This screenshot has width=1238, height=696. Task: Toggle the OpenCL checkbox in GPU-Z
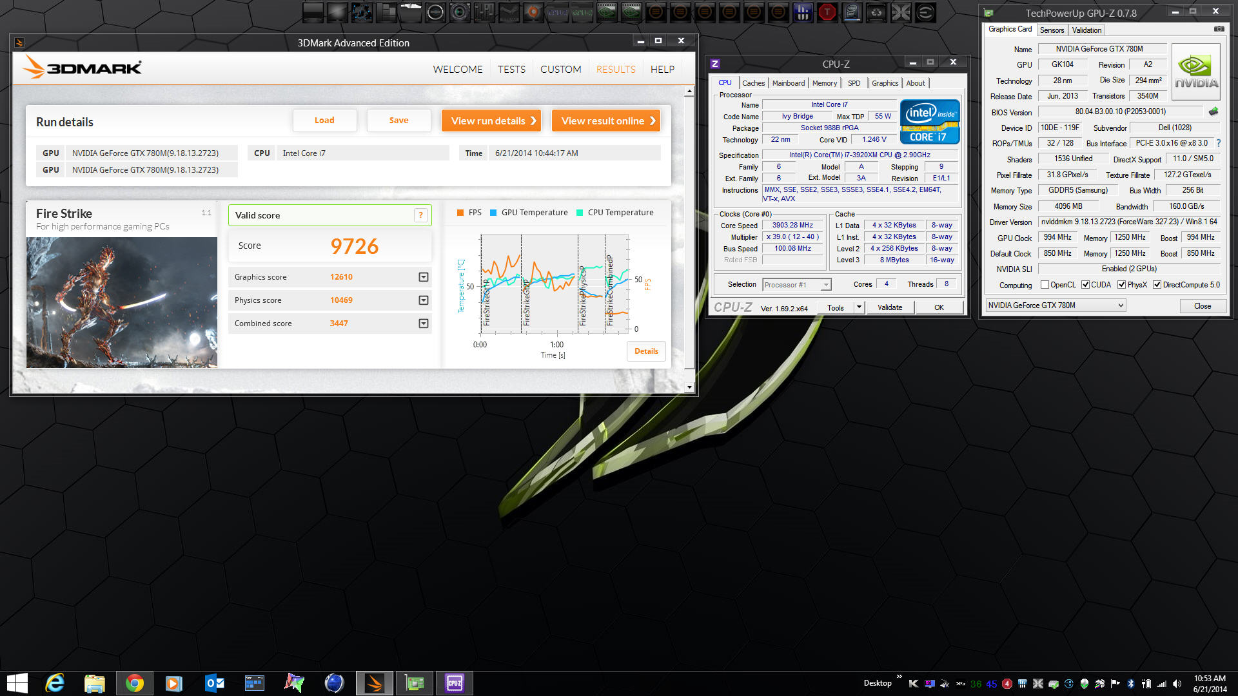click(1045, 285)
